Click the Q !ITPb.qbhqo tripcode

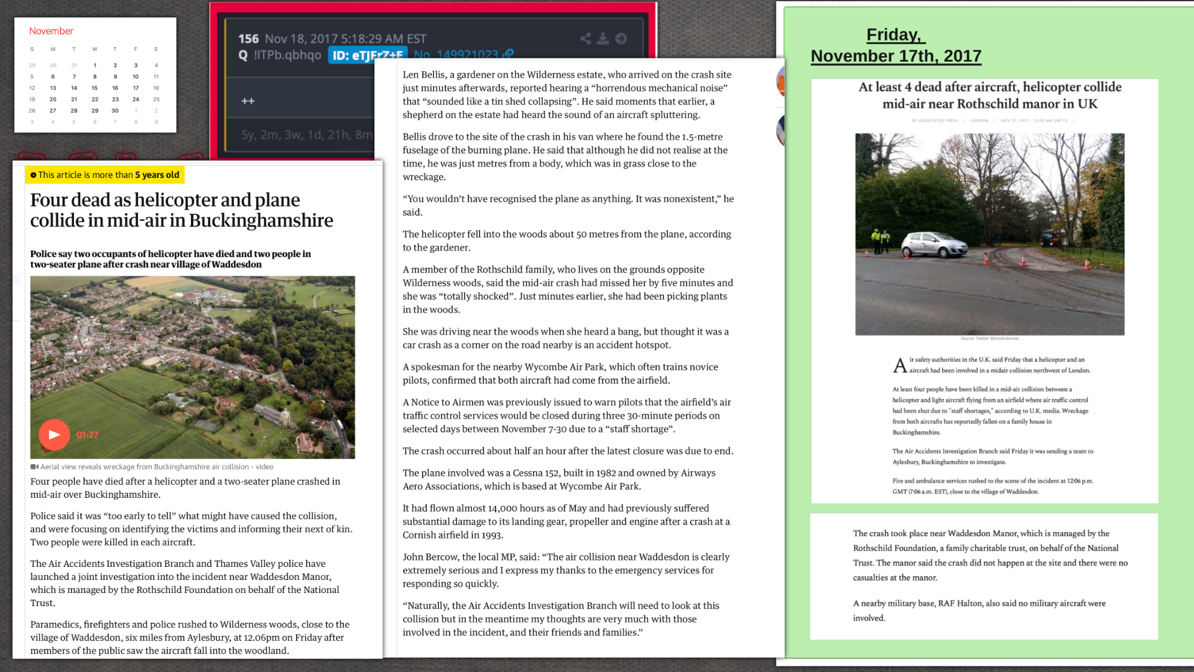tap(280, 55)
